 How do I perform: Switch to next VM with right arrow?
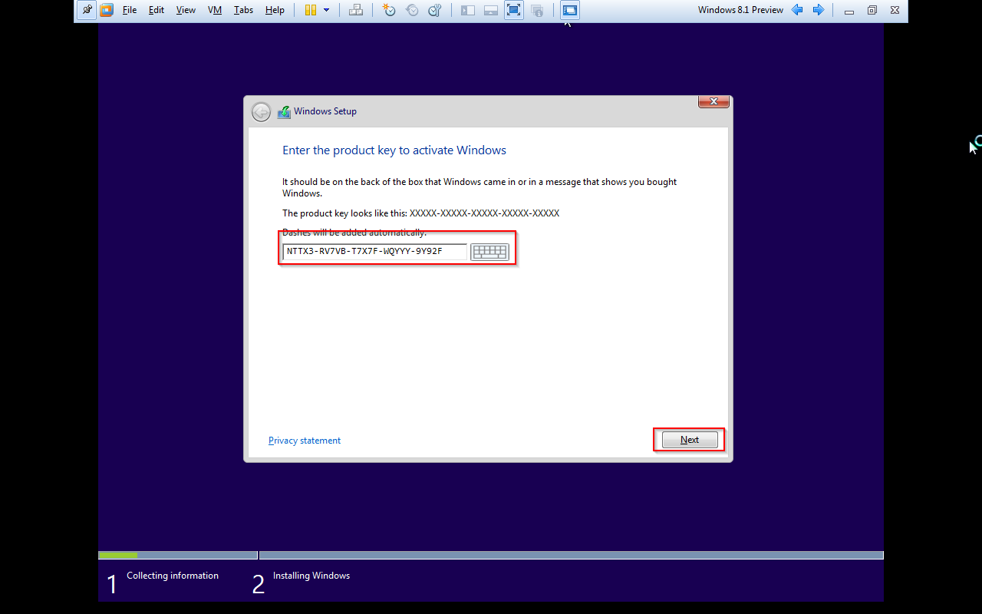tap(819, 10)
